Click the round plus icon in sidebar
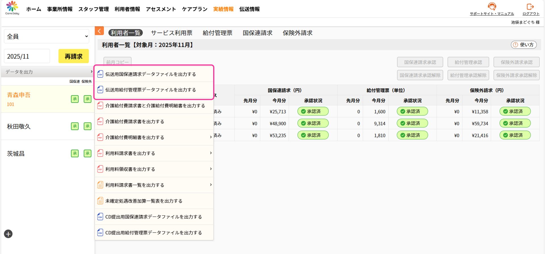Screen dimensions: 545x254 point(8,234)
